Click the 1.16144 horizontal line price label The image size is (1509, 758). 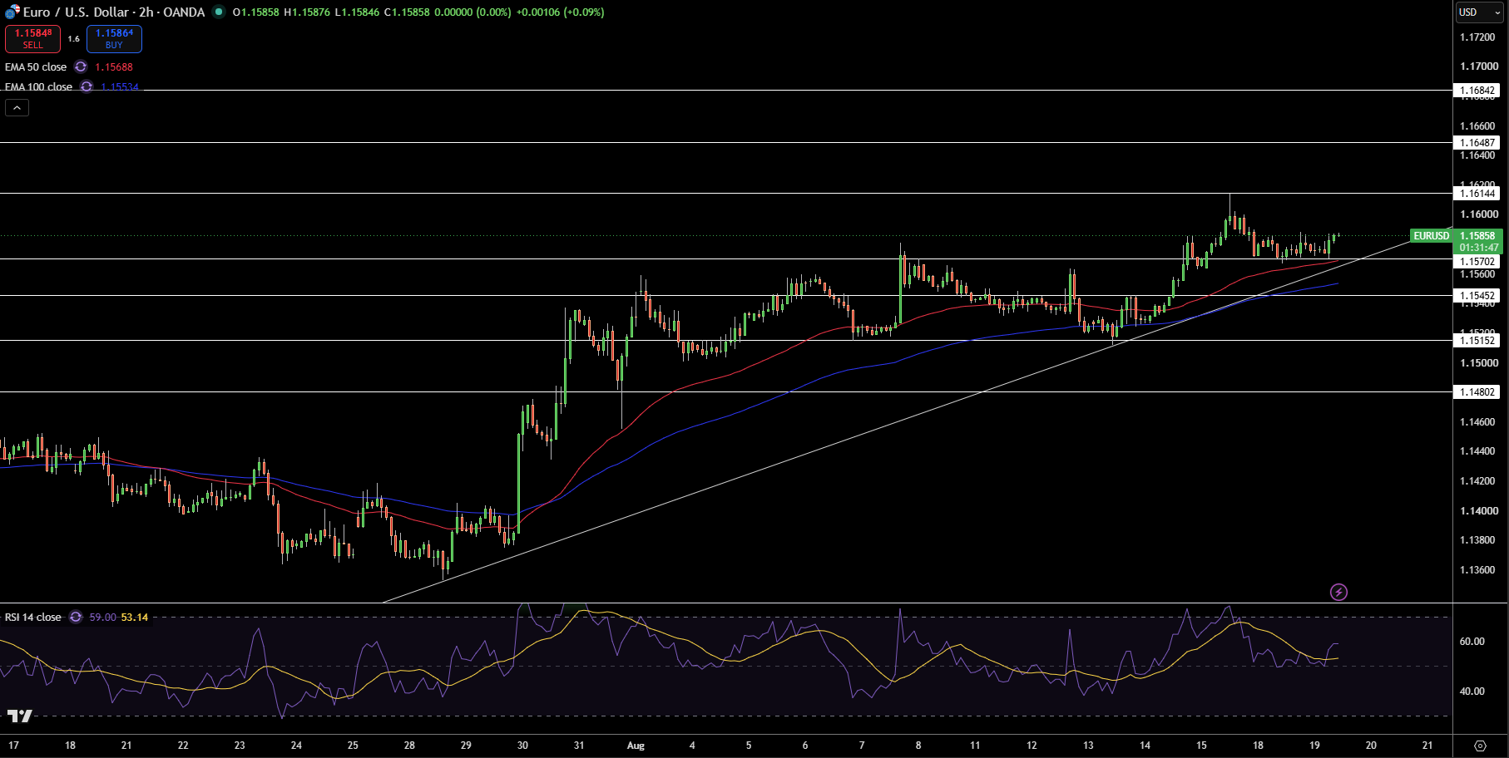pos(1478,193)
